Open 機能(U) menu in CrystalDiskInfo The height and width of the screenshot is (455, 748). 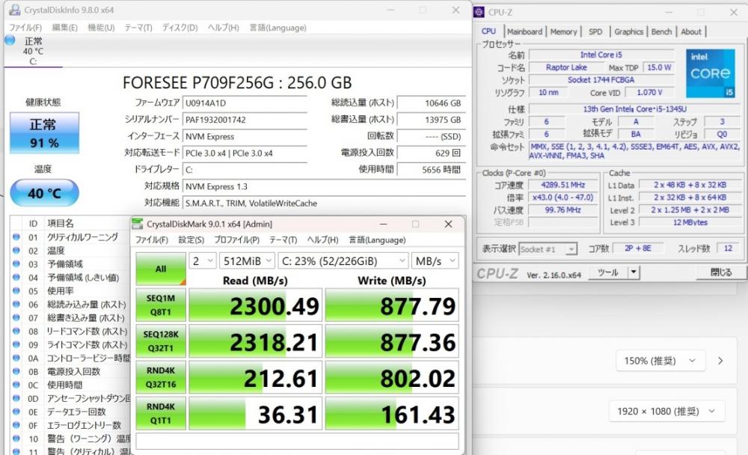coord(101,28)
